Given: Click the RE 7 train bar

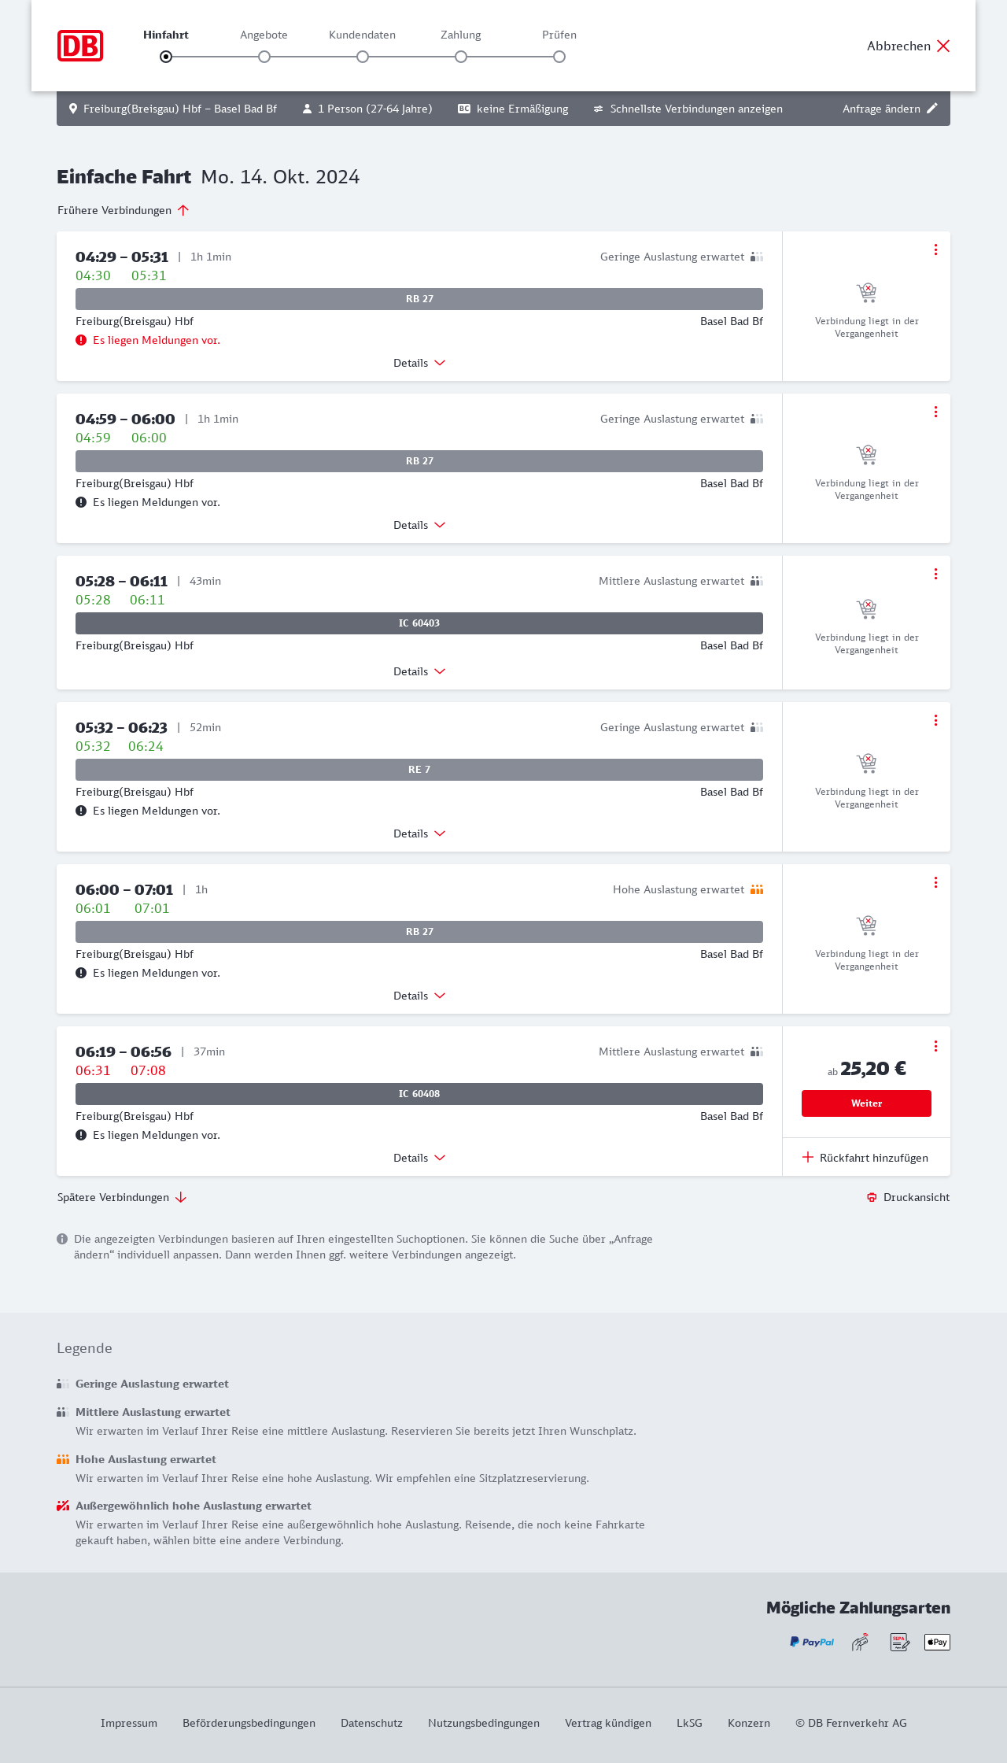Looking at the screenshot, I should (x=419, y=770).
